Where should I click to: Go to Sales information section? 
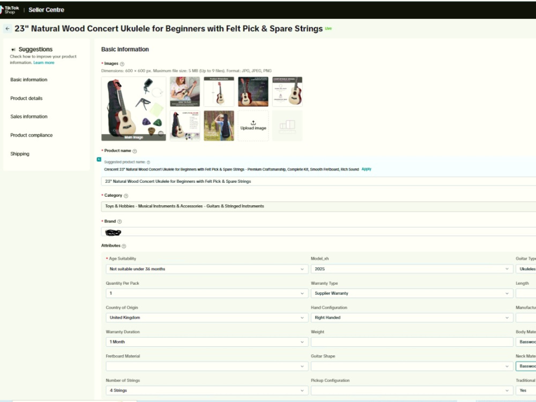[x=29, y=116]
